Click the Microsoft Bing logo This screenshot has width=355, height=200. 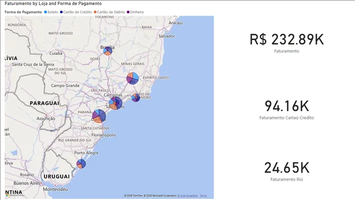(15, 195)
